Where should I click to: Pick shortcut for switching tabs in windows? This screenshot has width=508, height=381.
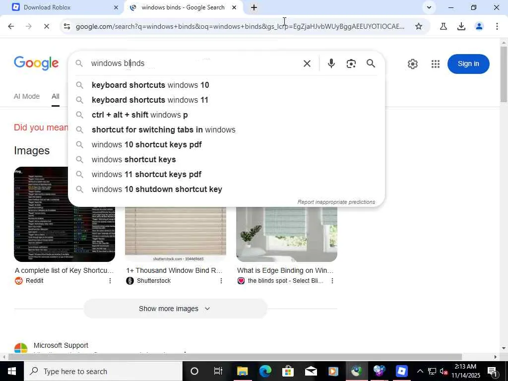tap(226, 129)
